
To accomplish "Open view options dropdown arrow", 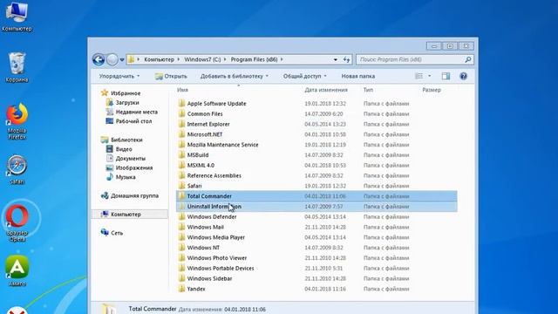I will coord(429,76).
